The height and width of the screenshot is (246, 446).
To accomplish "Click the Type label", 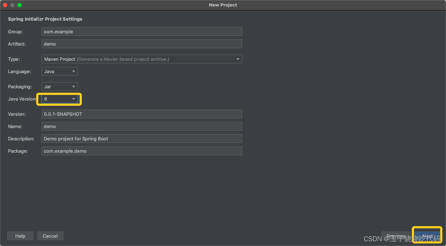I will [x=14, y=59].
